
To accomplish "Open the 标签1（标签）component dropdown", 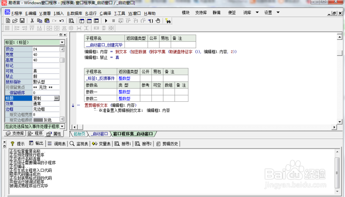I will click(x=62, y=42).
